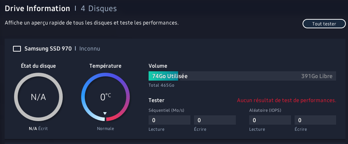Click the temperature dial showing 0°C
The width and height of the screenshot is (348, 144).
(105, 97)
